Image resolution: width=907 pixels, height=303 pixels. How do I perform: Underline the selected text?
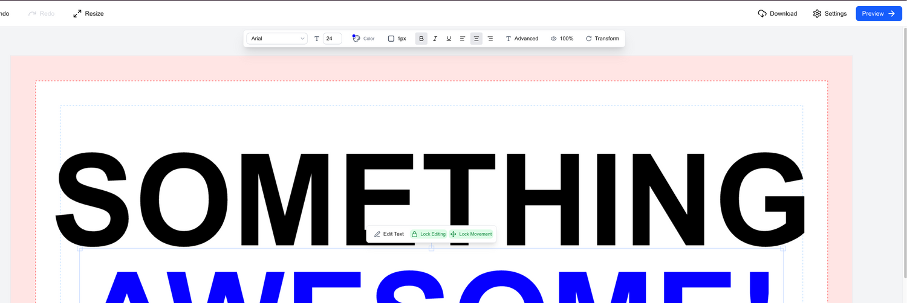click(449, 39)
